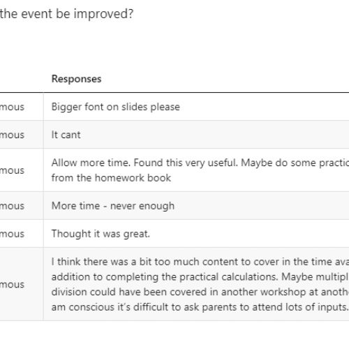Click the event improved question title
The height and width of the screenshot is (349, 349).
66,14
